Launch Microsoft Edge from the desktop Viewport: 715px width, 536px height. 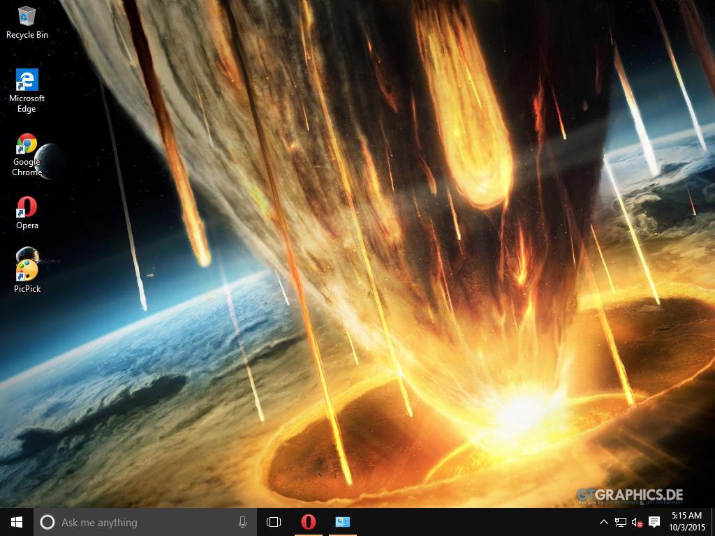(x=27, y=80)
